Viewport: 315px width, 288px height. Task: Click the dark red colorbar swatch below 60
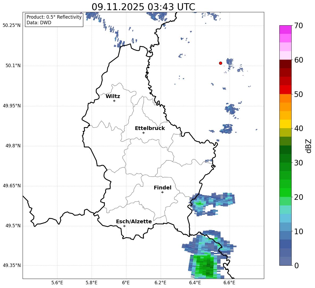(285, 64)
